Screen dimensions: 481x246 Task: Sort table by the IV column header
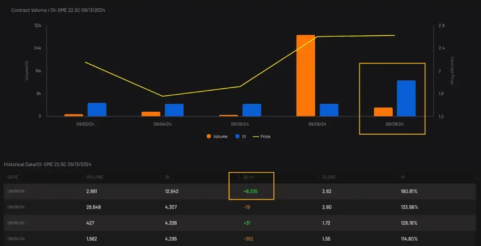point(403,177)
